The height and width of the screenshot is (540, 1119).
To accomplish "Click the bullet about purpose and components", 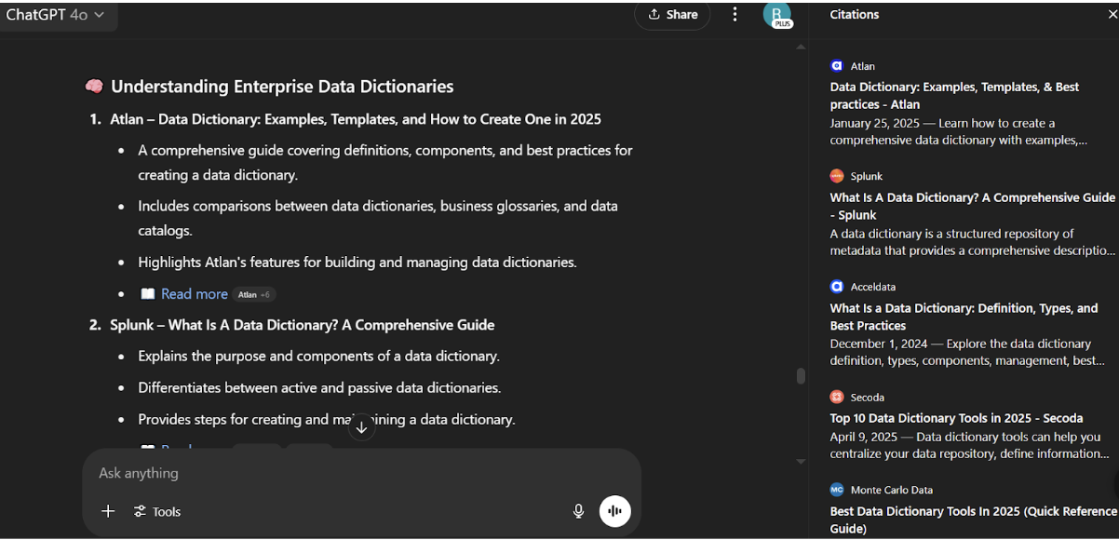I will click(x=318, y=356).
